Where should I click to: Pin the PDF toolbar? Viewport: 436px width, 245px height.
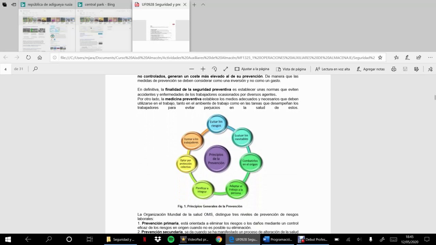[x=430, y=69]
